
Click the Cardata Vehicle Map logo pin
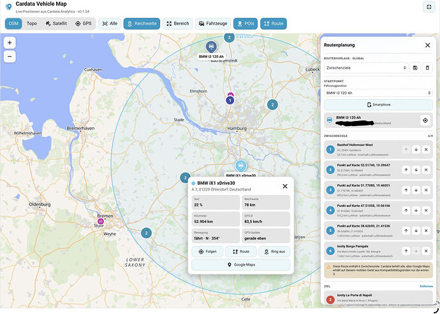tap(9, 7)
